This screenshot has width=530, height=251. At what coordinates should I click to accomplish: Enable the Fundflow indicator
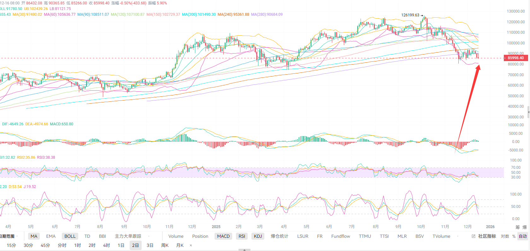(340, 236)
